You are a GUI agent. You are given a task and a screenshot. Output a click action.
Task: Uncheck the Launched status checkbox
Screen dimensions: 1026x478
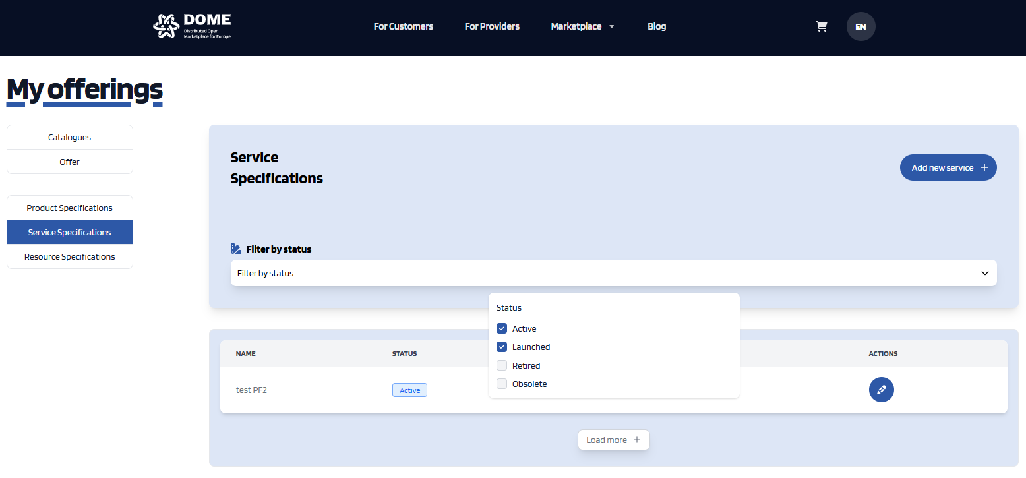point(502,347)
